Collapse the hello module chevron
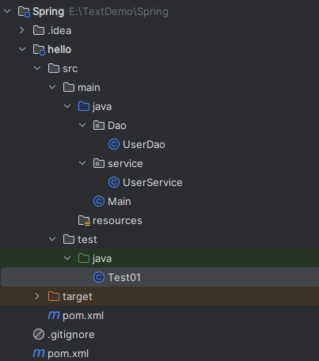This screenshot has height=361, width=319. click(22, 49)
